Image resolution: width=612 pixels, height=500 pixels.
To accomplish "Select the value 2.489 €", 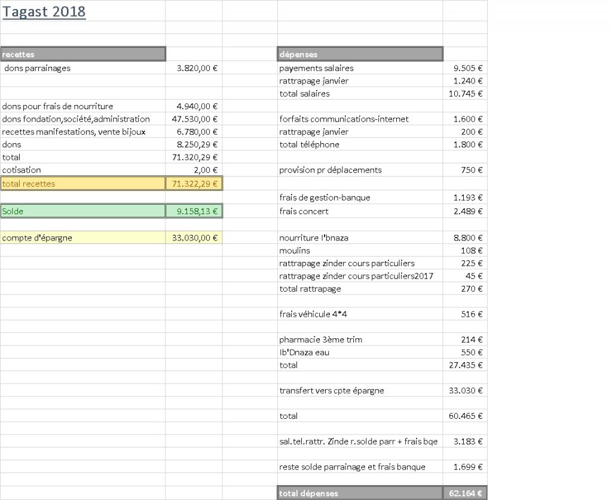I will click(x=467, y=211).
